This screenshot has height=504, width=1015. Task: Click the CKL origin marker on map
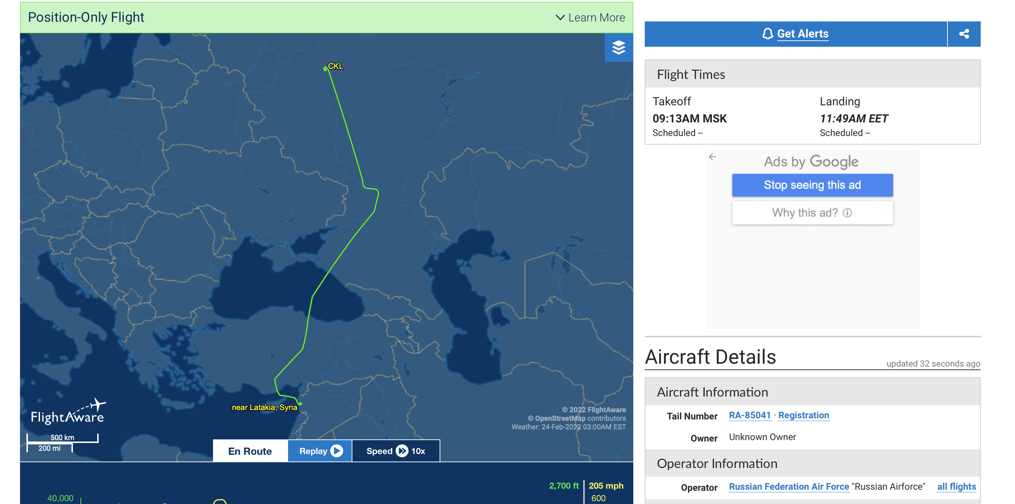click(326, 69)
